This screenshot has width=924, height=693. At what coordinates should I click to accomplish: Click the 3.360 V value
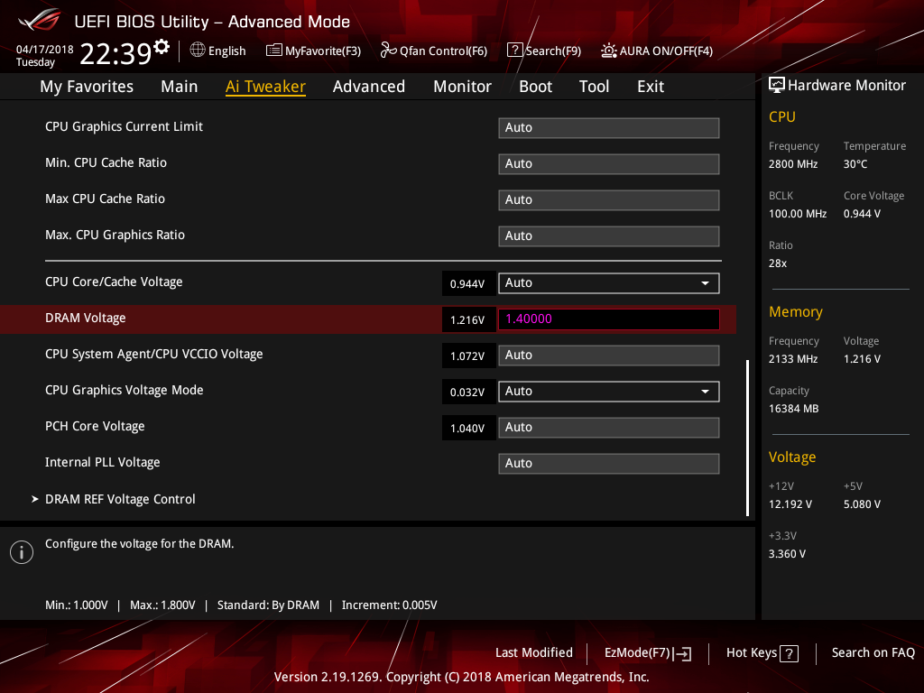tap(787, 554)
